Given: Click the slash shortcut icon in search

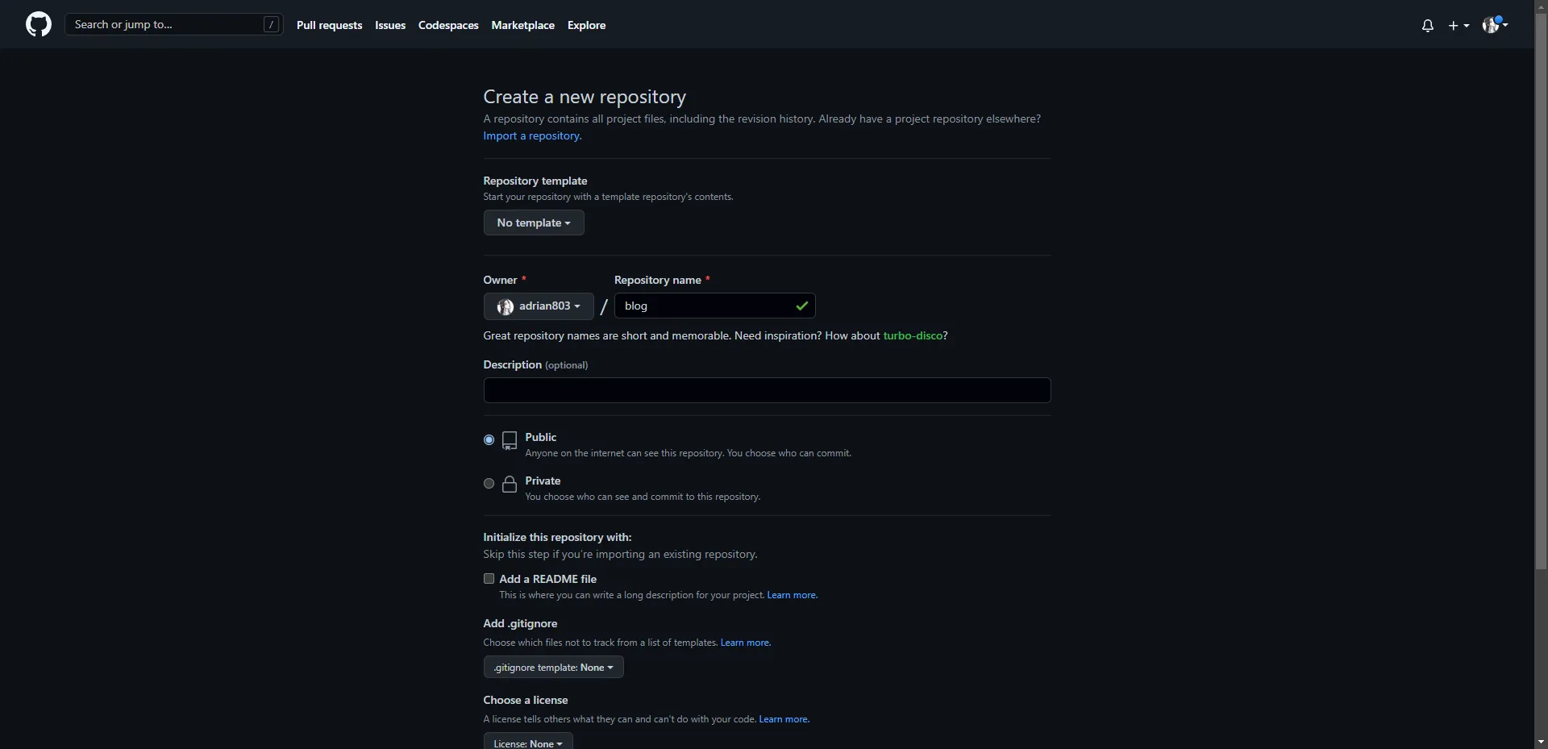Looking at the screenshot, I should (271, 25).
